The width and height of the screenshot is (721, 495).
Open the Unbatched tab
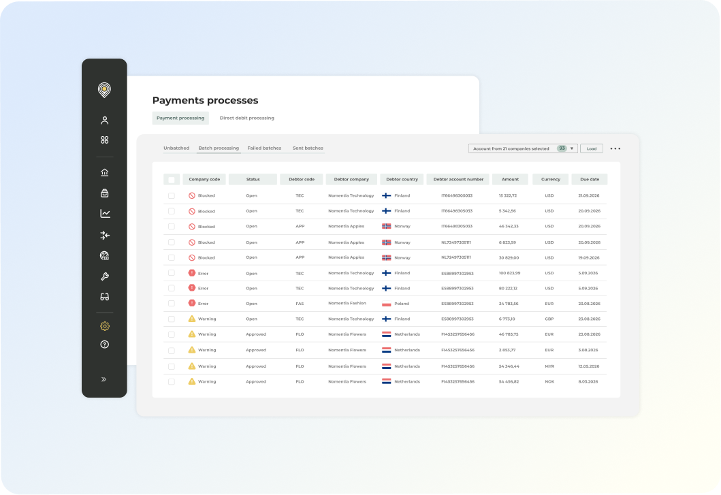(x=176, y=148)
